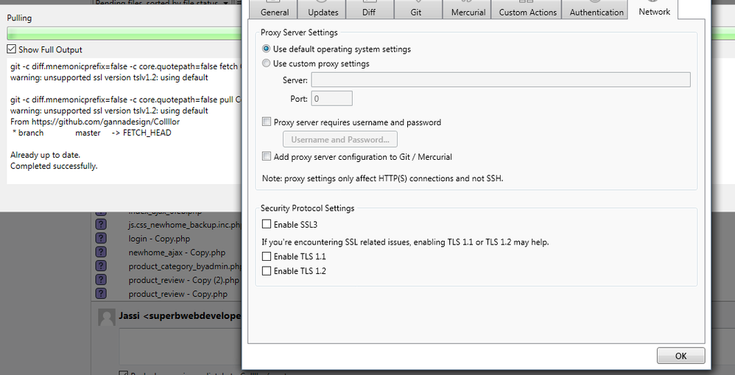Go to the Git tab

coord(416,10)
